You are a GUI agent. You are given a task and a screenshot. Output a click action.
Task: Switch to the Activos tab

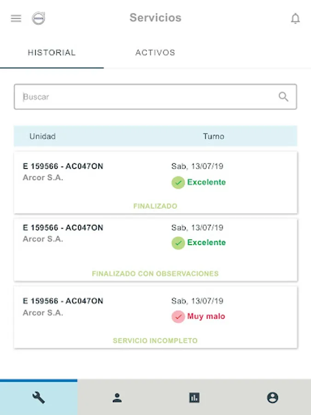tap(155, 53)
